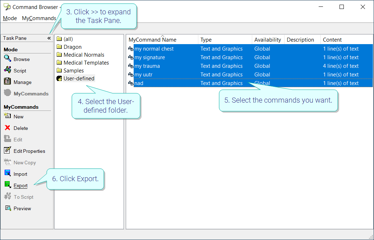374x240 pixels.
Task: Click the icon beside my uutr
Action: click(x=131, y=75)
